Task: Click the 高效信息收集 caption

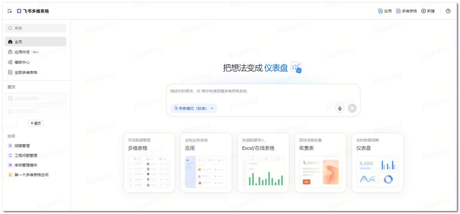Action: click(x=310, y=140)
